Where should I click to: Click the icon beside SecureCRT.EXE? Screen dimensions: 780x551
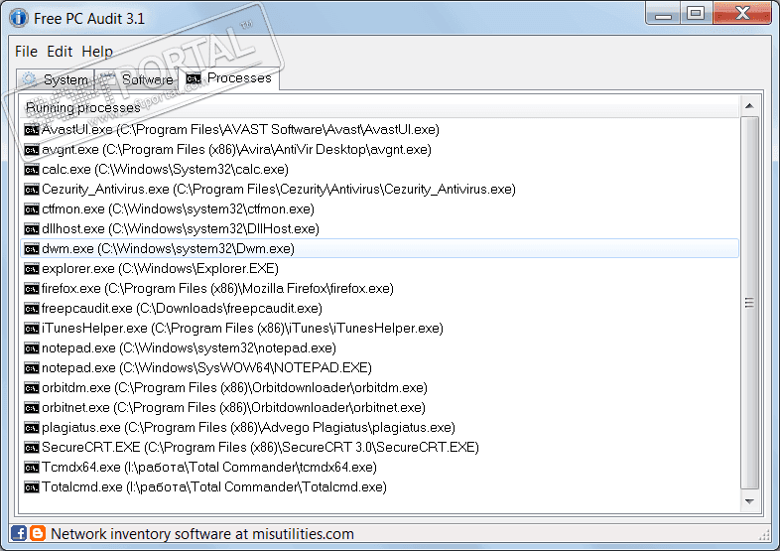(32, 448)
